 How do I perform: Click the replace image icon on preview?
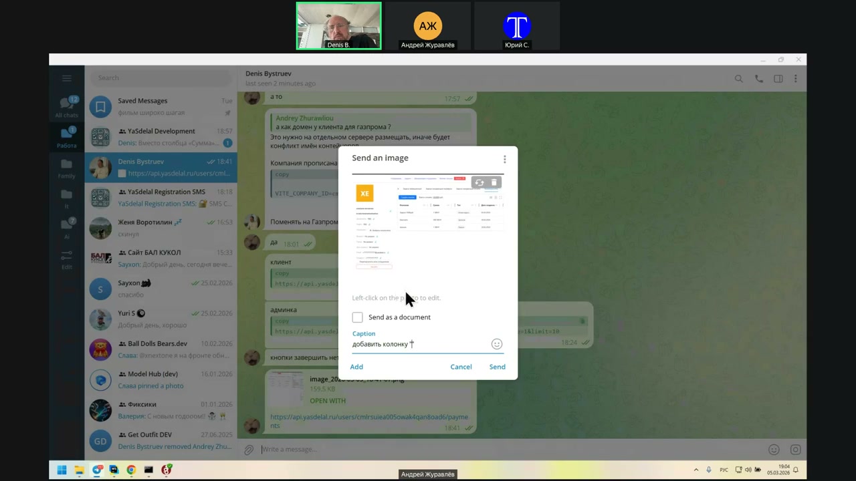(x=479, y=182)
